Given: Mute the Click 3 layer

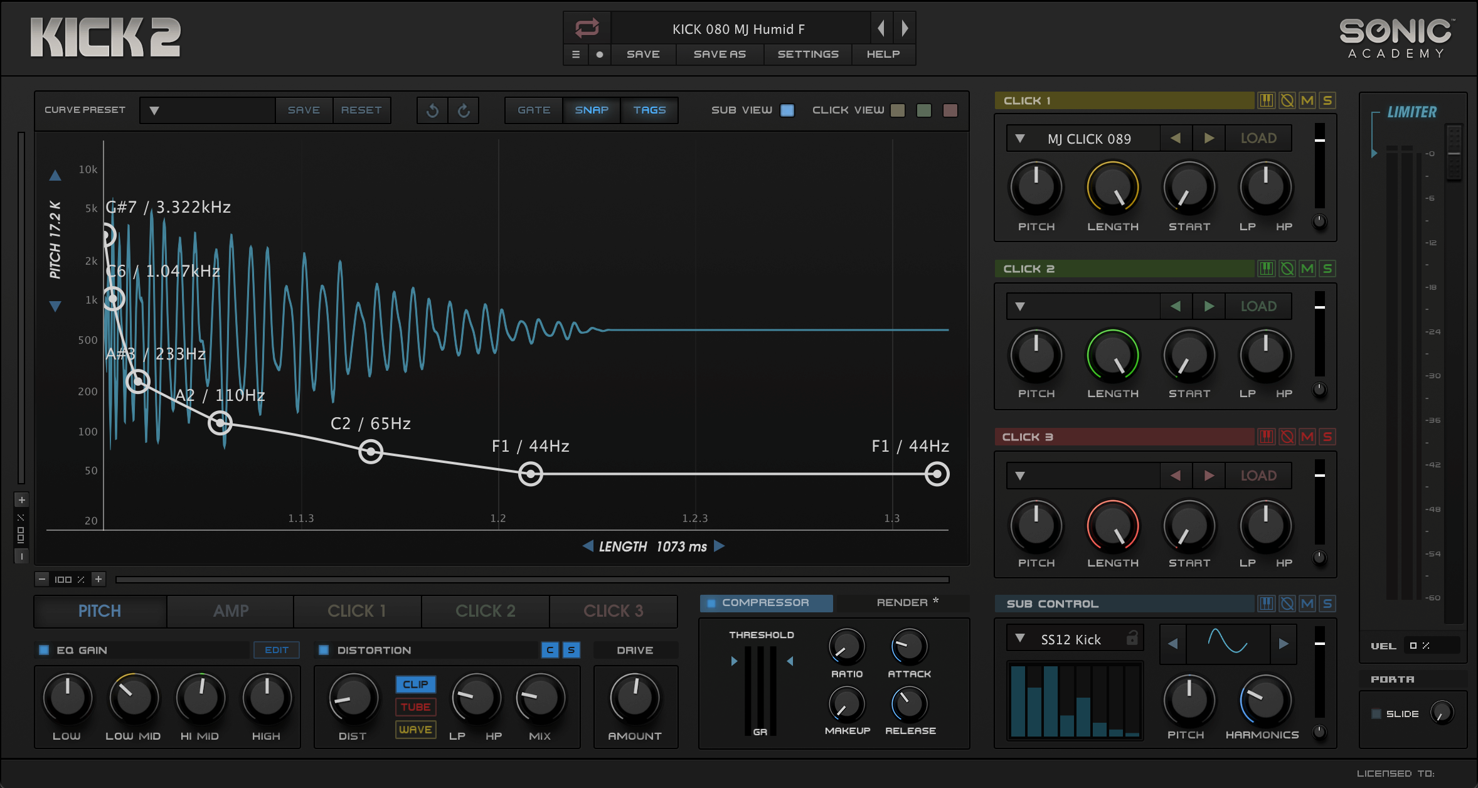Looking at the screenshot, I should [x=1307, y=437].
